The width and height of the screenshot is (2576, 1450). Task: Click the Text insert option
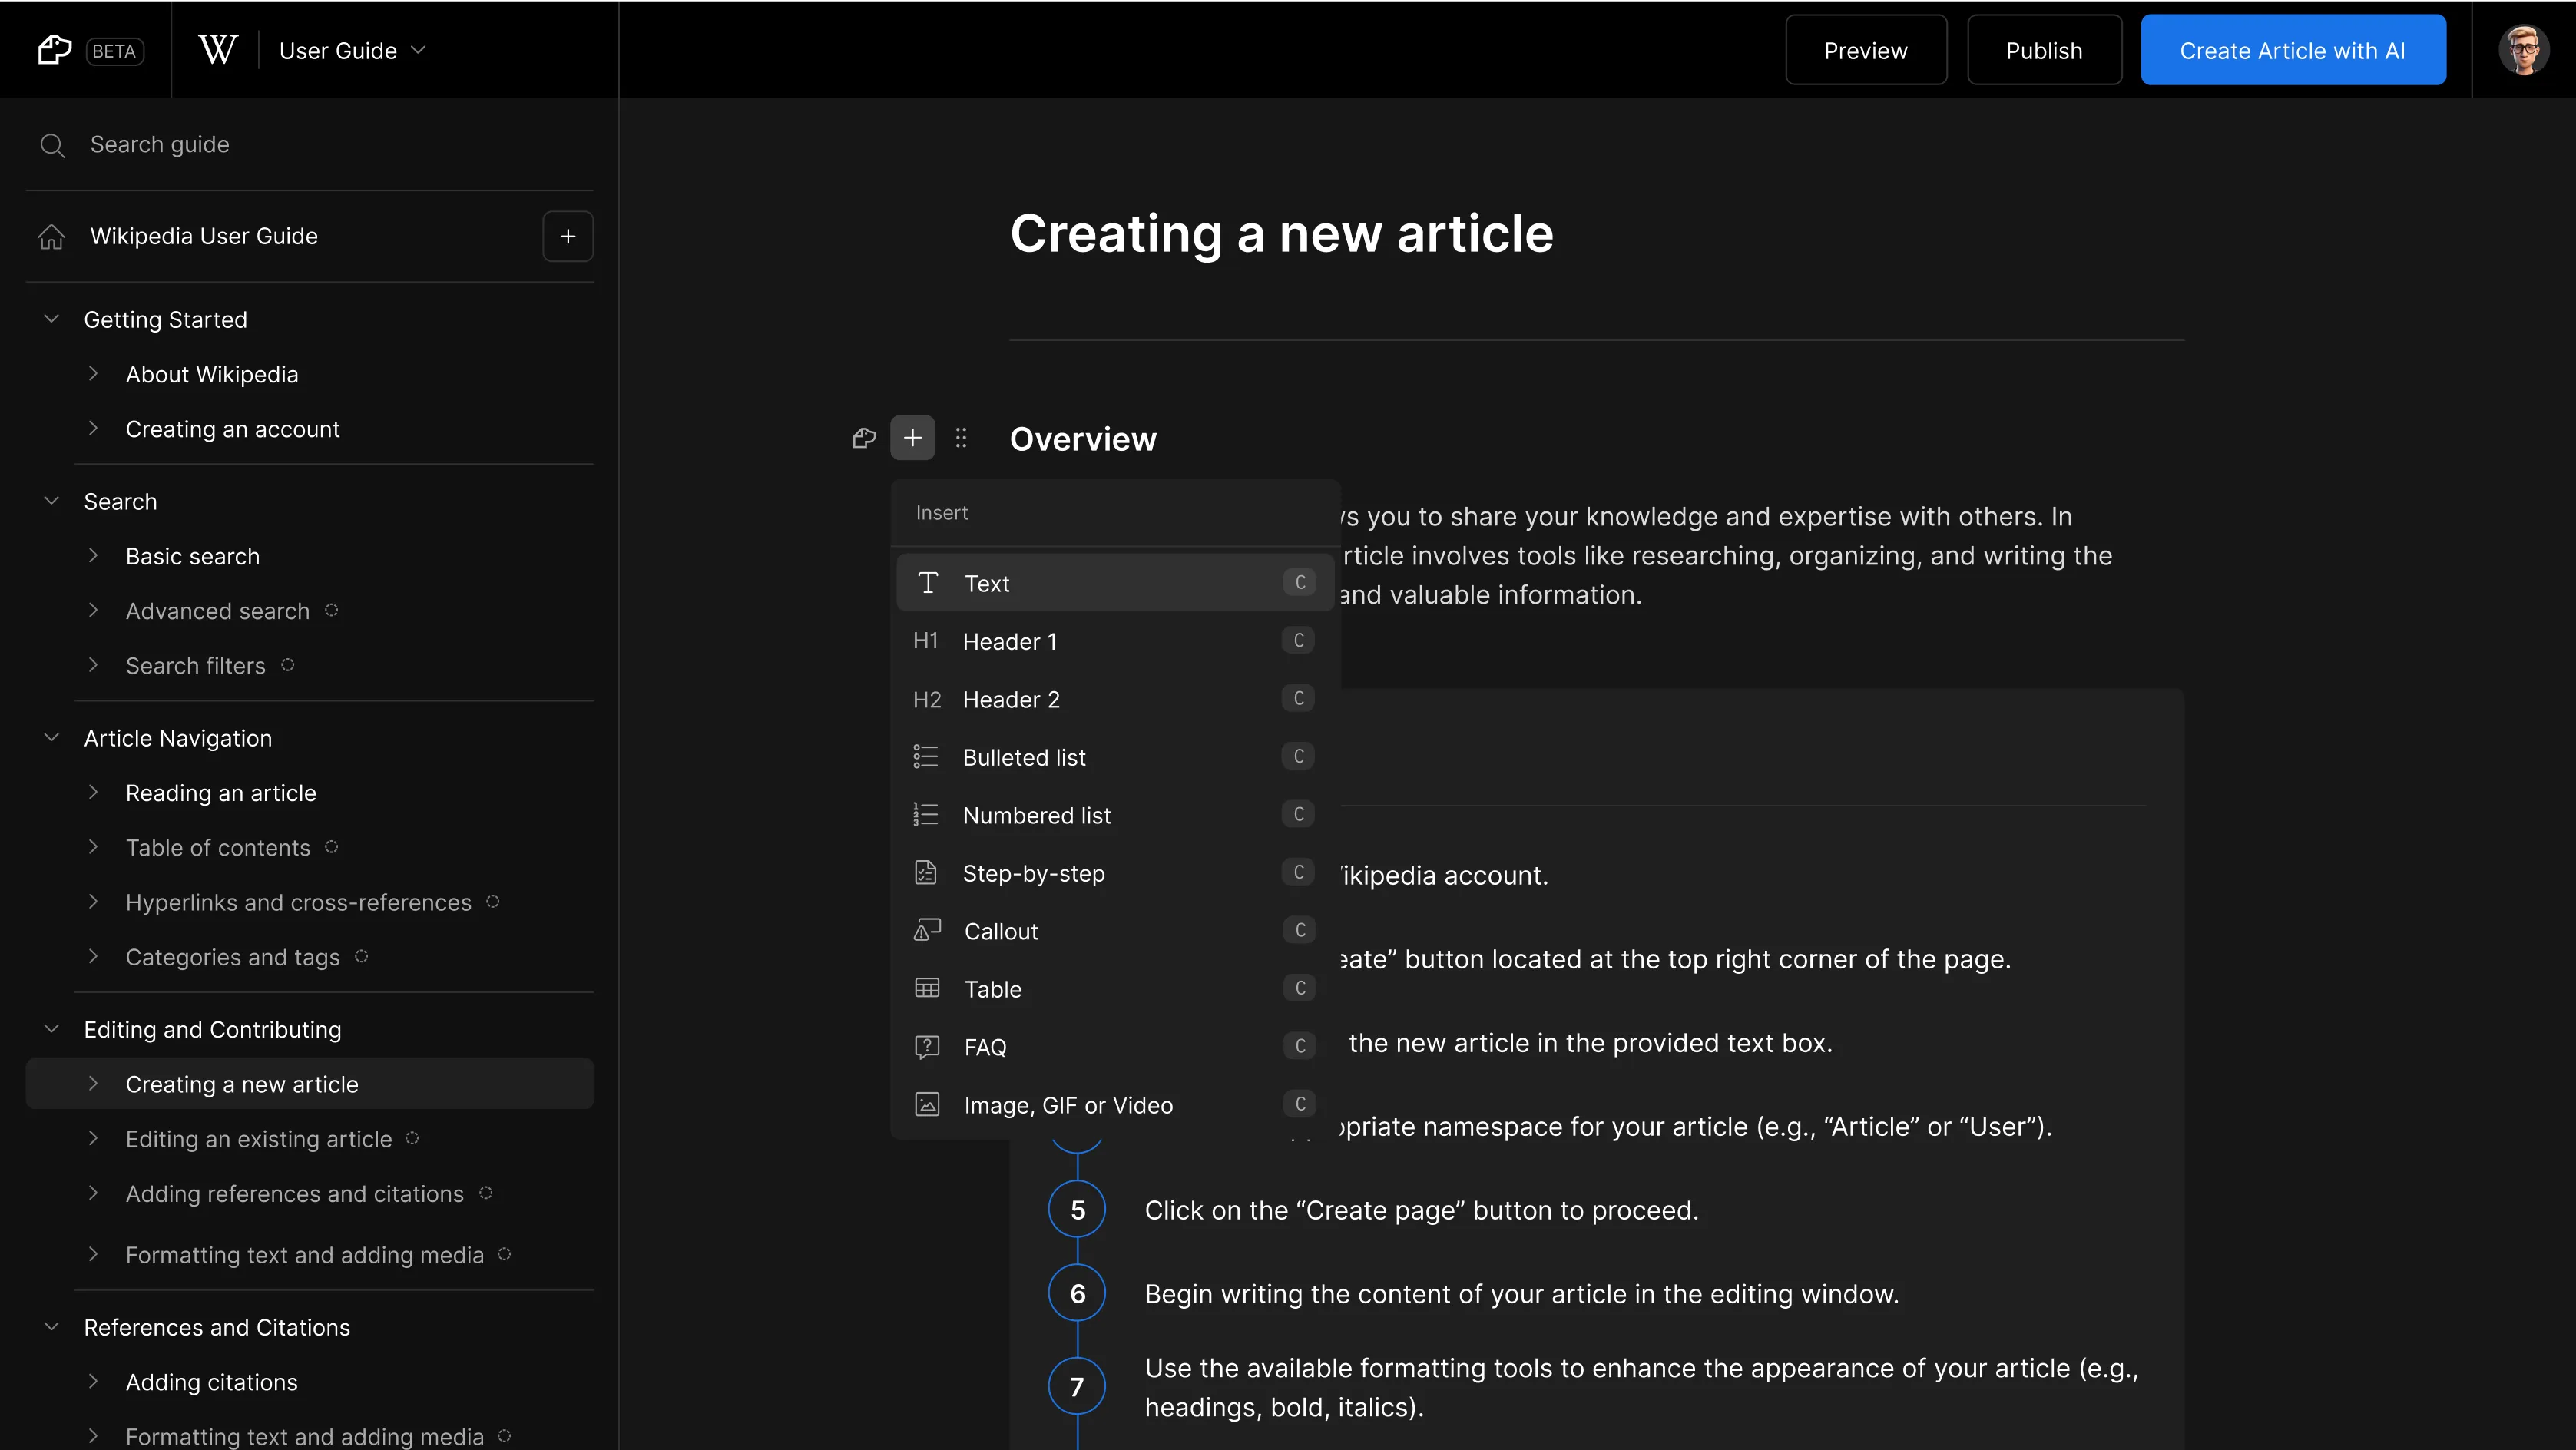tap(1113, 582)
